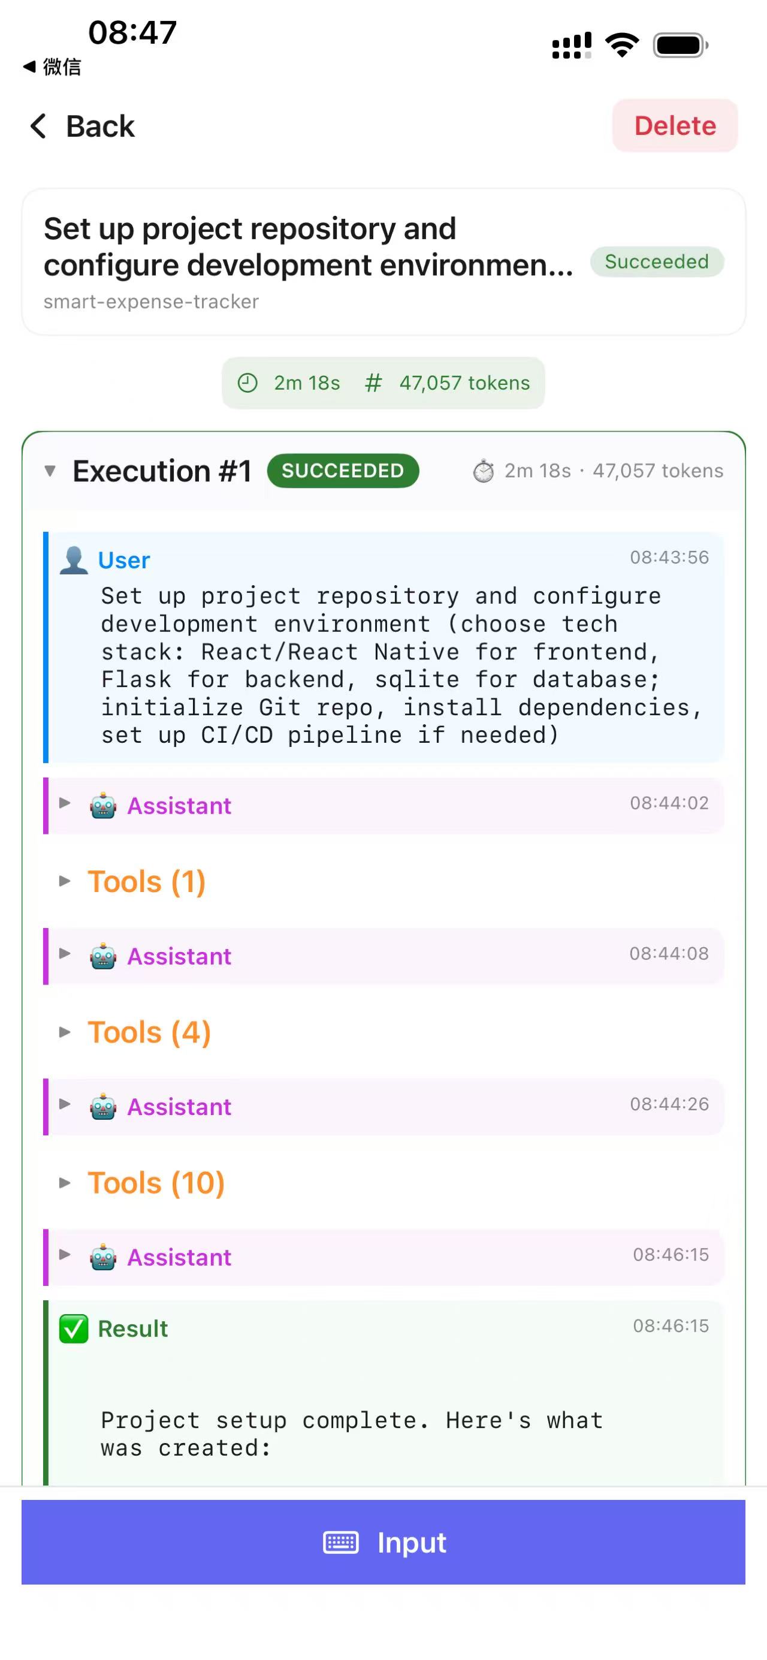Collapse the Execution #1 section
Viewport: 767px width, 1660px height.
[50, 471]
